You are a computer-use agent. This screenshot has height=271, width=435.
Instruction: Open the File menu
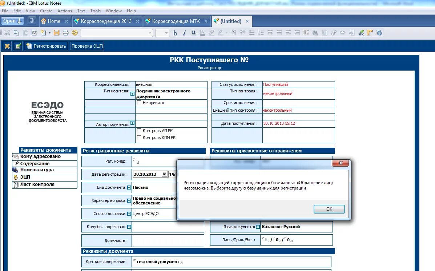(5, 11)
